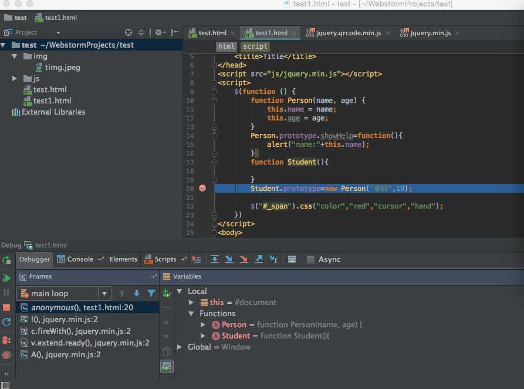
Task: Collapse the Functions node
Action: (x=191, y=314)
